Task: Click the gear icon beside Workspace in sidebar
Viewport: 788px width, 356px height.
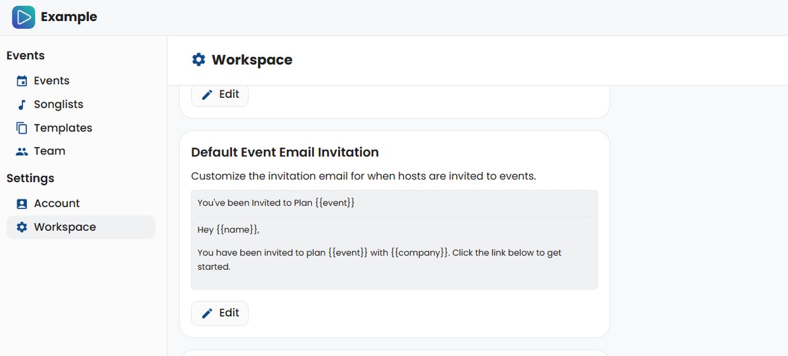Action: [x=22, y=227]
